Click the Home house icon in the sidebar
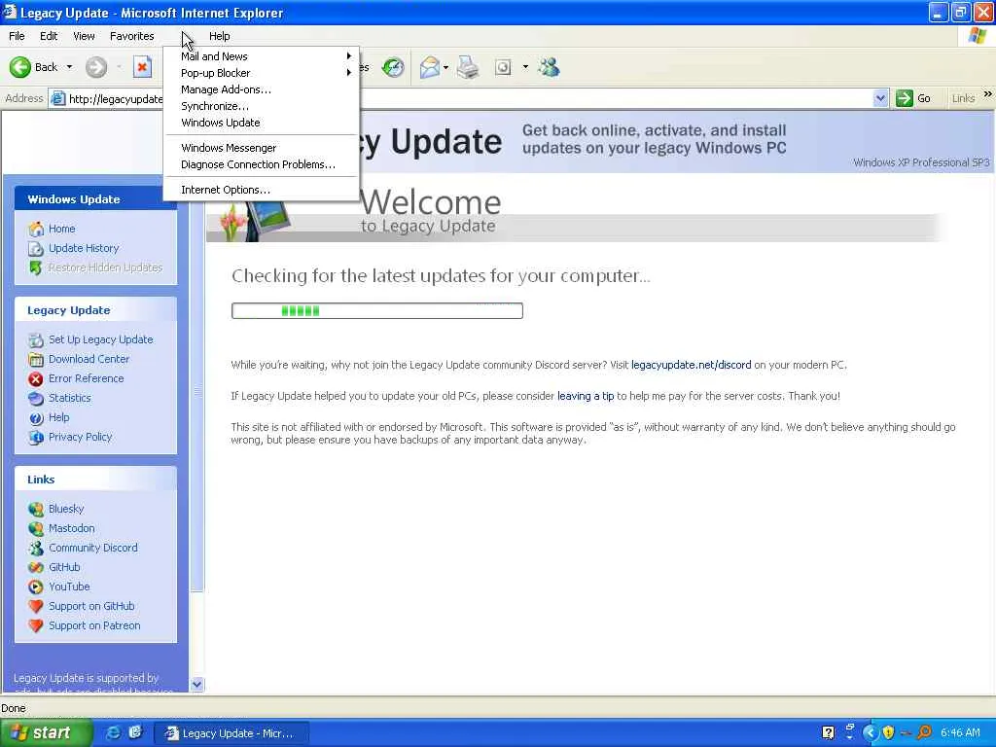This screenshot has height=747, width=996. (36, 229)
